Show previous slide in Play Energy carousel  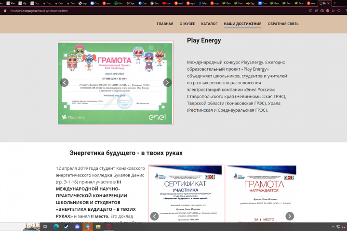coord(65,83)
